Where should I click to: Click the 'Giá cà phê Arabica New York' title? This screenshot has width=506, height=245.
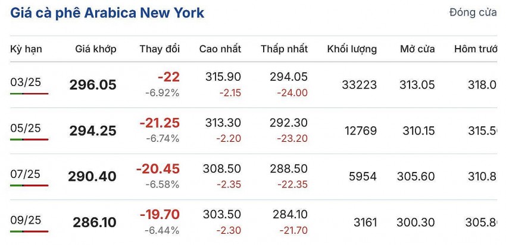tap(107, 13)
